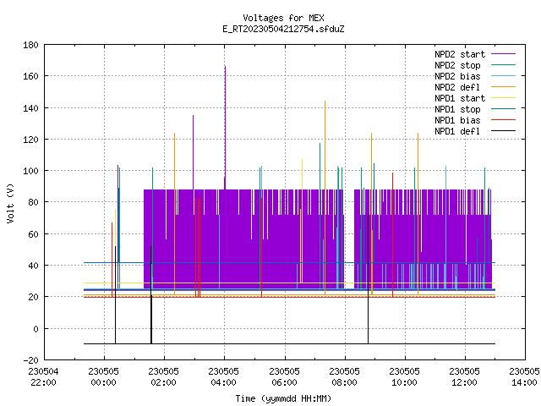The width and height of the screenshot is (541, 406).
Task: Click the orange NPD2 defl legend line
Action: click(503, 87)
